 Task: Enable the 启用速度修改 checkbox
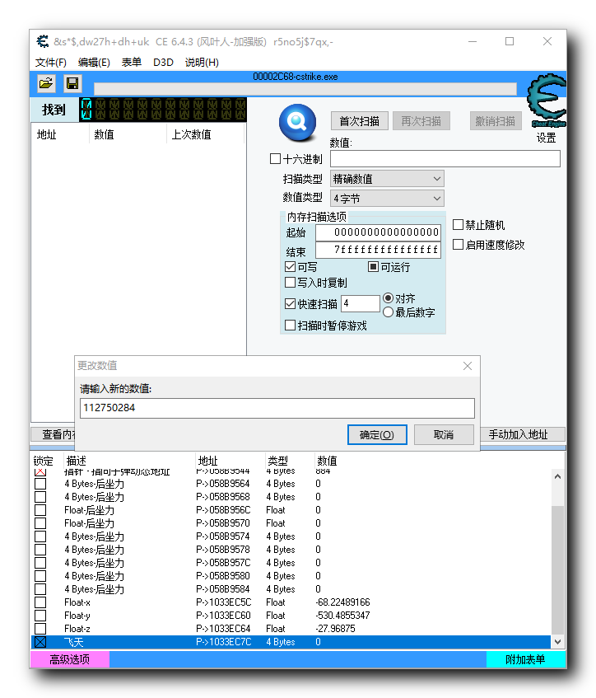(458, 245)
